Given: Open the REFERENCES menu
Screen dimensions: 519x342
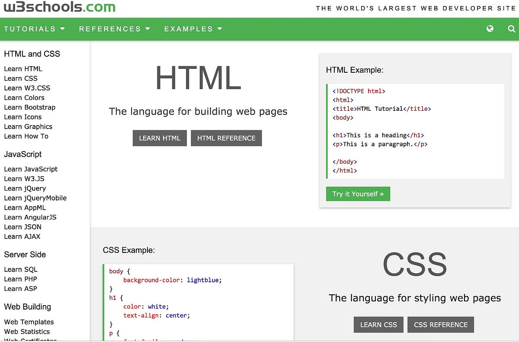Looking at the screenshot, I should (x=109, y=29).
